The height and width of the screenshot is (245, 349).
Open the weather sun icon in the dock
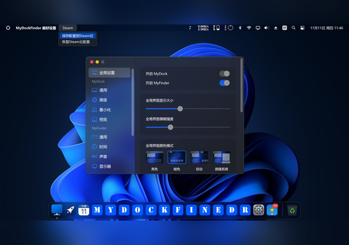(x=272, y=210)
